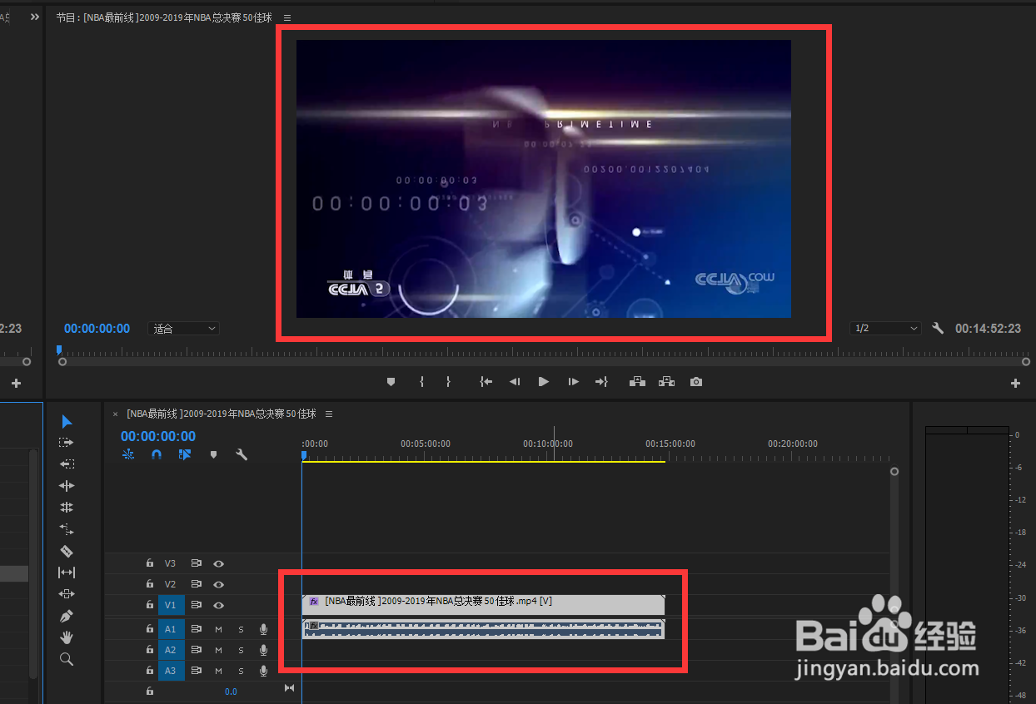
Task: Open the timeline panel menu
Action: point(329,414)
